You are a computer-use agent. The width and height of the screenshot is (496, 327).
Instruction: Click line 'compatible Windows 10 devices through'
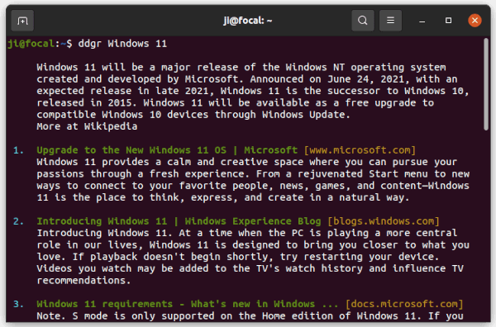tap(193, 115)
